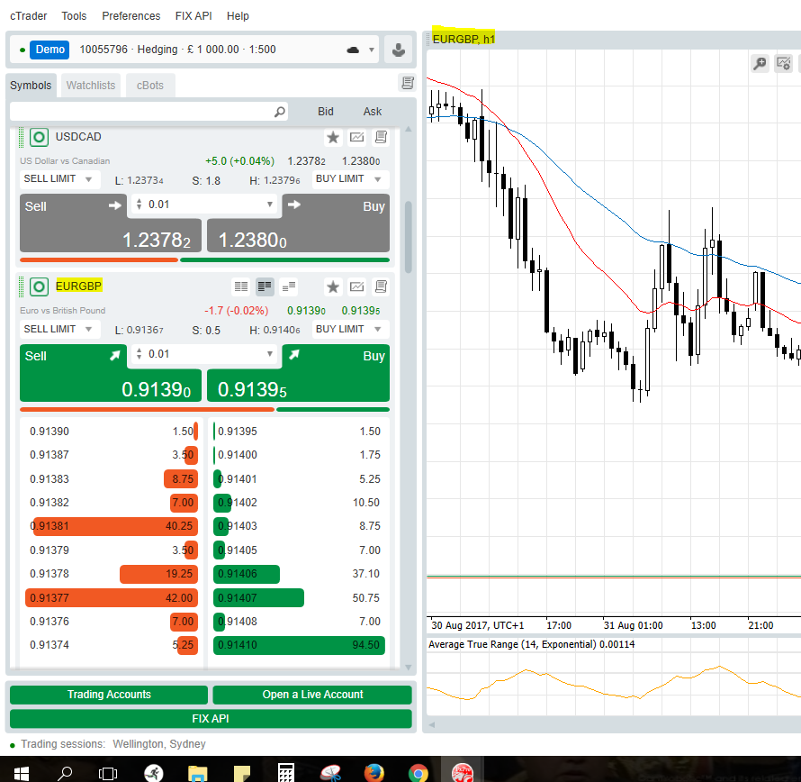Open the Tools menu

[x=74, y=16]
